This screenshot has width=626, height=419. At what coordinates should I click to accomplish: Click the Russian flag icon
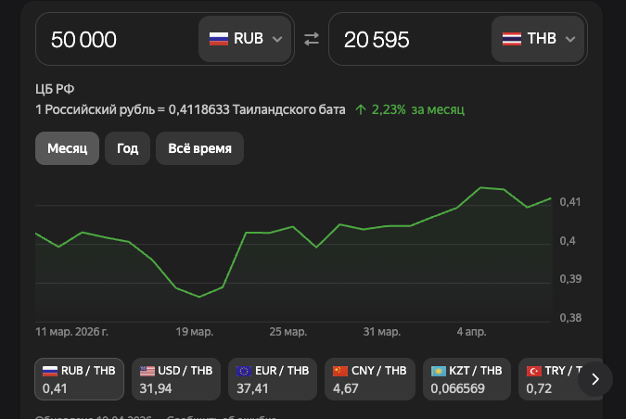pyautogui.click(x=218, y=39)
